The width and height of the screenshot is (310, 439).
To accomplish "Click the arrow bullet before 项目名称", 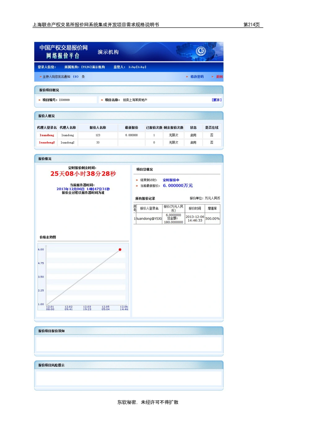I will [x=102, y=100].
